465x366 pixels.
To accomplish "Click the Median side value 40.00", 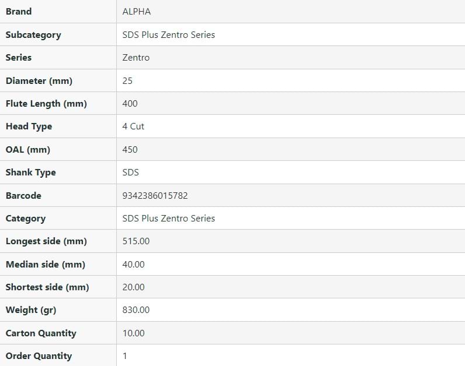I will point(133,265).
